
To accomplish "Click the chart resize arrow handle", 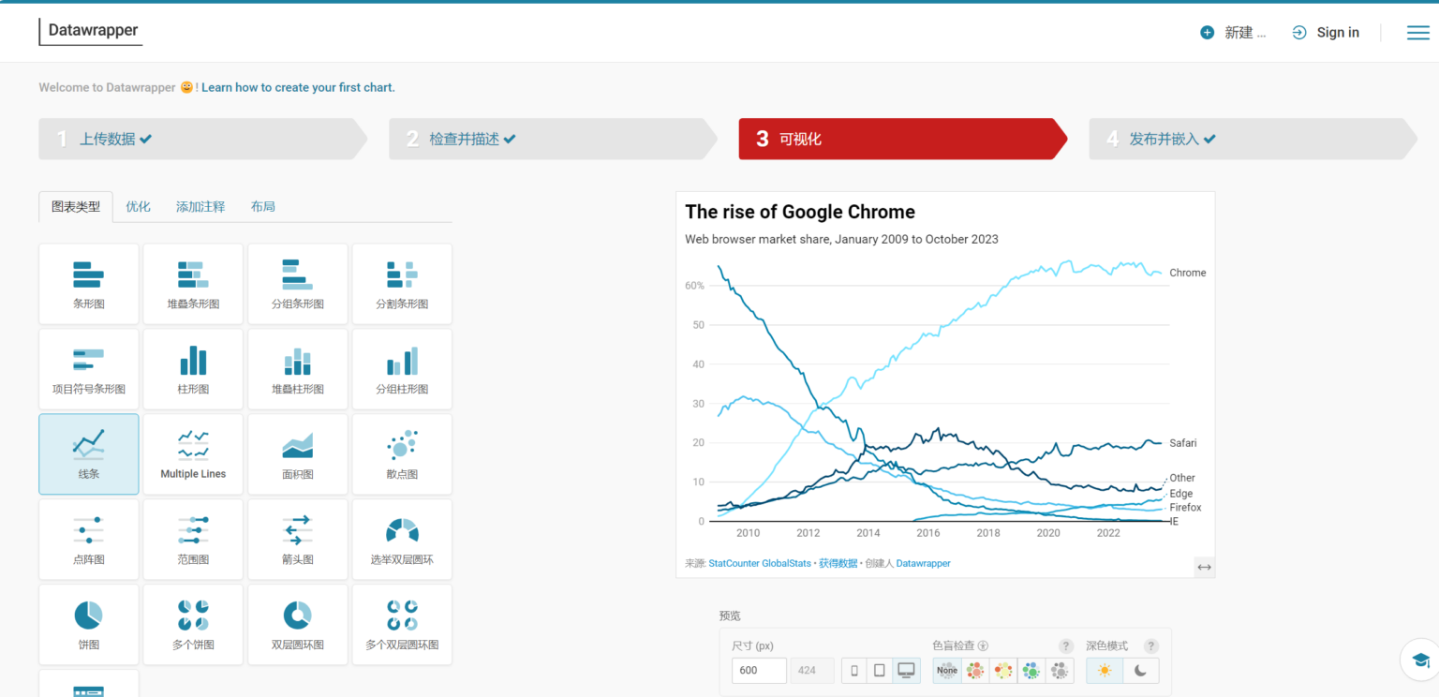I will tap(1204, 567).
